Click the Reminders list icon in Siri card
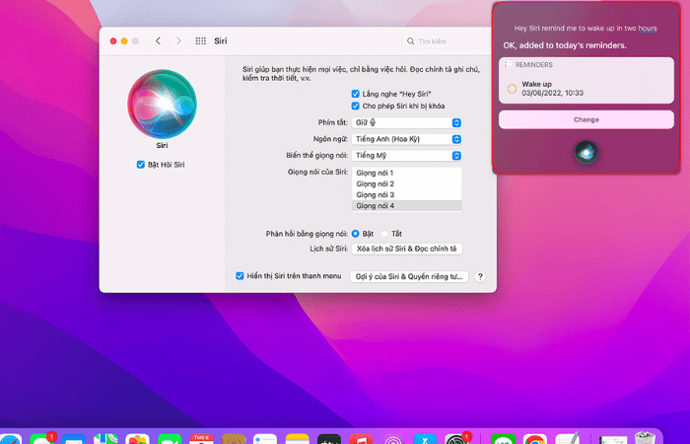This screenshot has height=444, width=690. click(509, 65)
